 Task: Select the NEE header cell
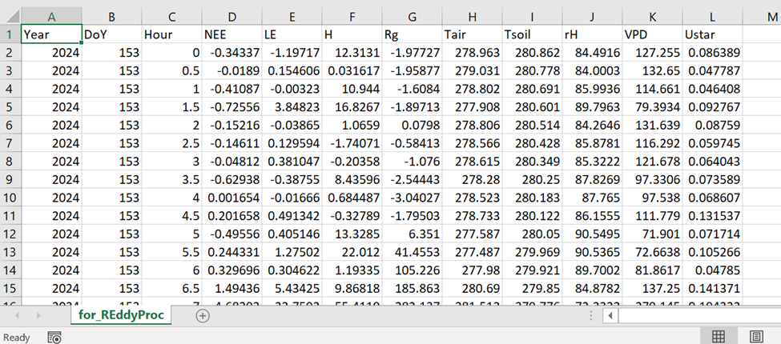(231, 34)
